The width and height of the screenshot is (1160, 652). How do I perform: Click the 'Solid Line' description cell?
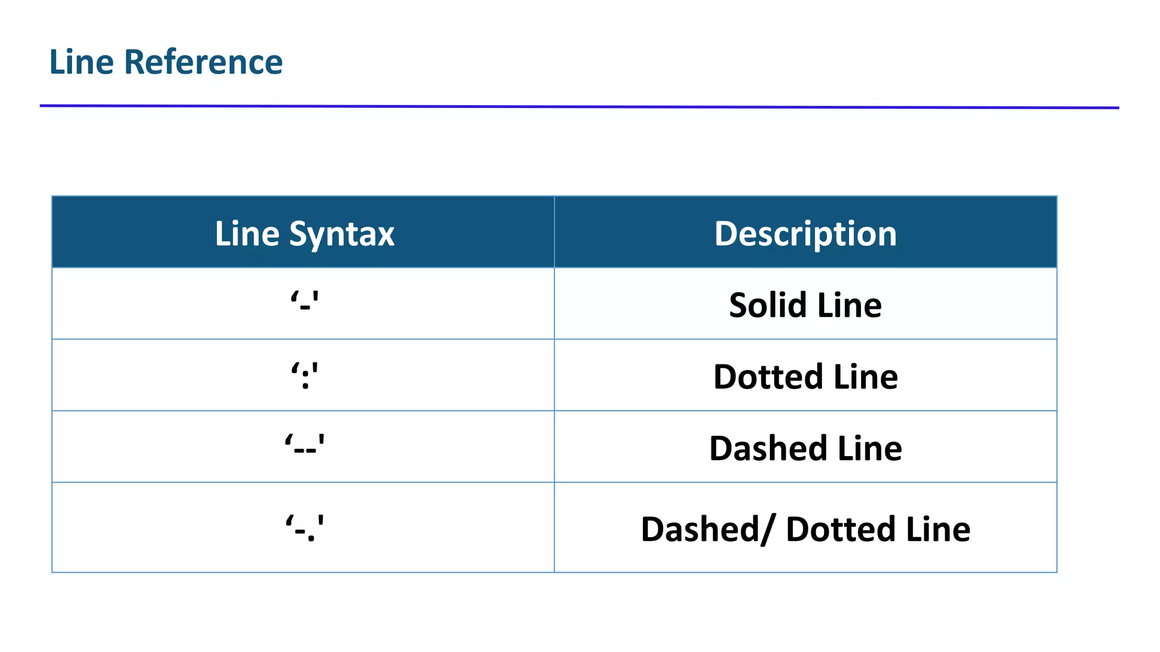click(805, 305)
